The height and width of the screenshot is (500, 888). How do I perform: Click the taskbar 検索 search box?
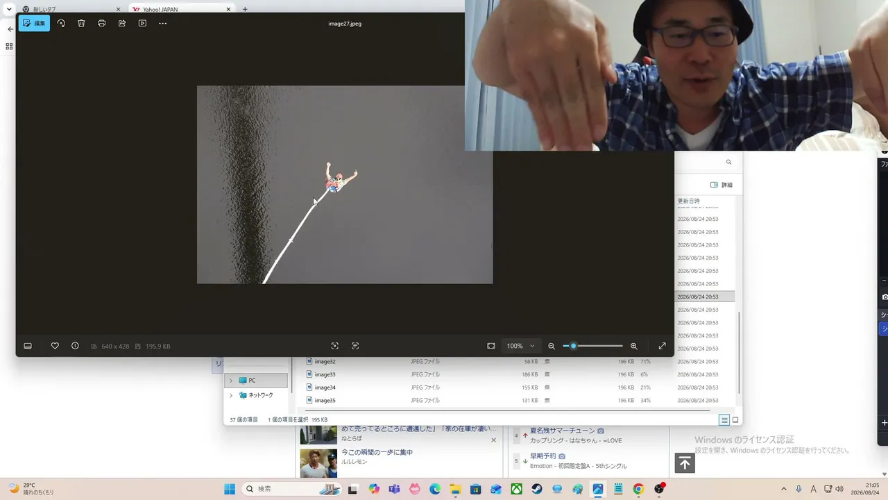[291, 489]
